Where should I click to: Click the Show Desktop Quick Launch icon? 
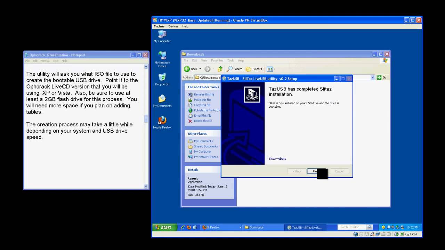point(195,227)
